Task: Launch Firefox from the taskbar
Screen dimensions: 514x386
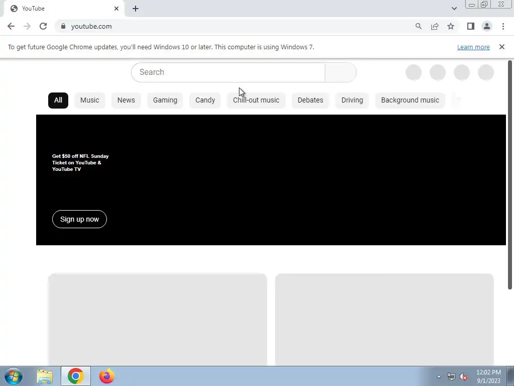Action: [x=106, y=376]
